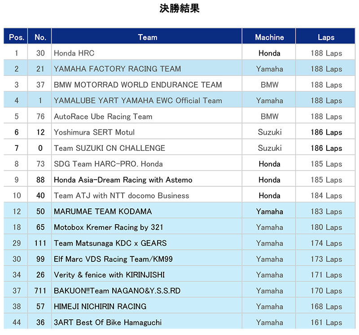Click bike number 76 cell
Viewport: 359px width, 335px height.
[x=40, y=116]
